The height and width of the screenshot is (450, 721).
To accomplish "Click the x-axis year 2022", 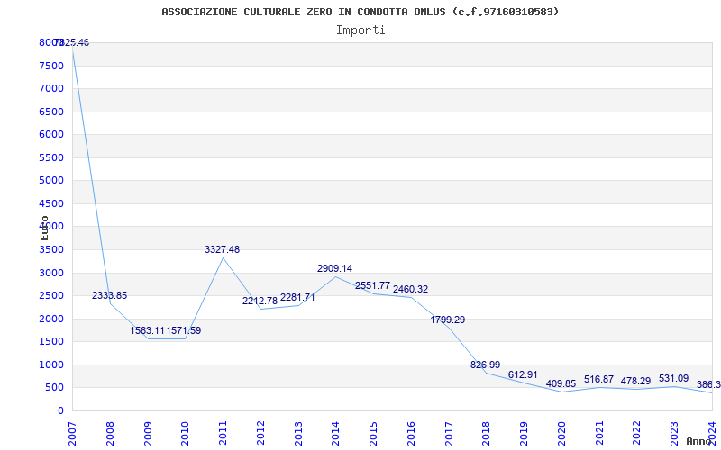I will (x=637, y=434).
